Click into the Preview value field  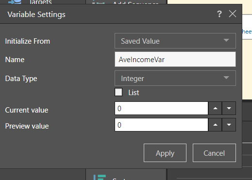[161, 125]
